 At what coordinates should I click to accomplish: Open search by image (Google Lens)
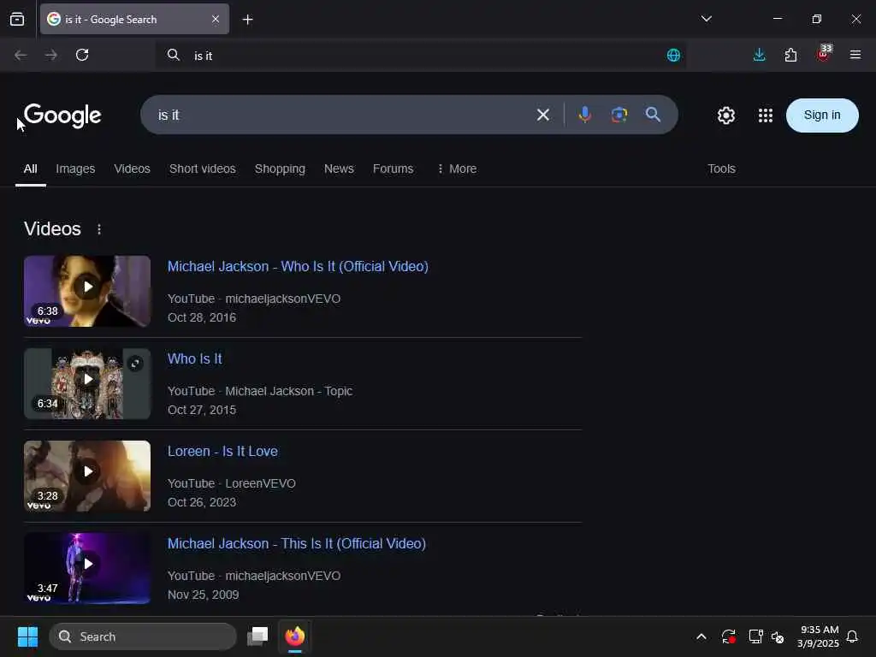619,115
